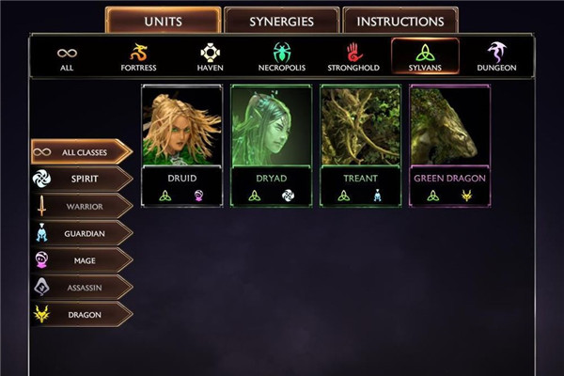Switch to the Synergies tab
Screen dimensions: 564x376
pos(282,21)
